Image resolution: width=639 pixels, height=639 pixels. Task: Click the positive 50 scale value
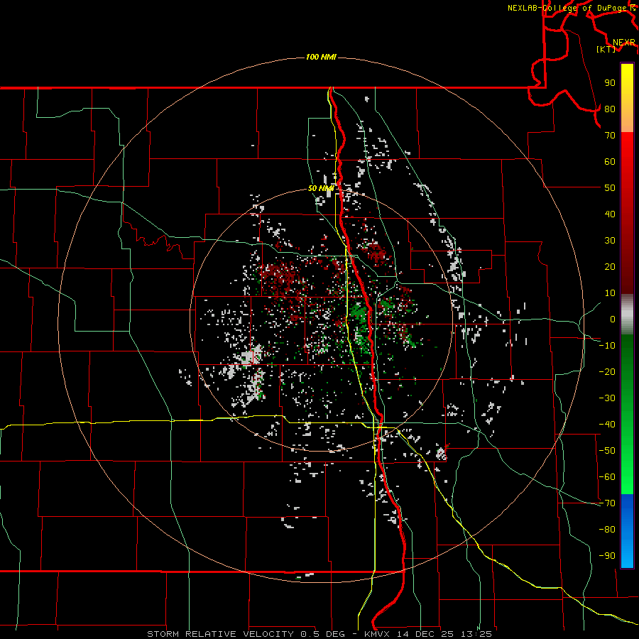(x=610, y=188)
